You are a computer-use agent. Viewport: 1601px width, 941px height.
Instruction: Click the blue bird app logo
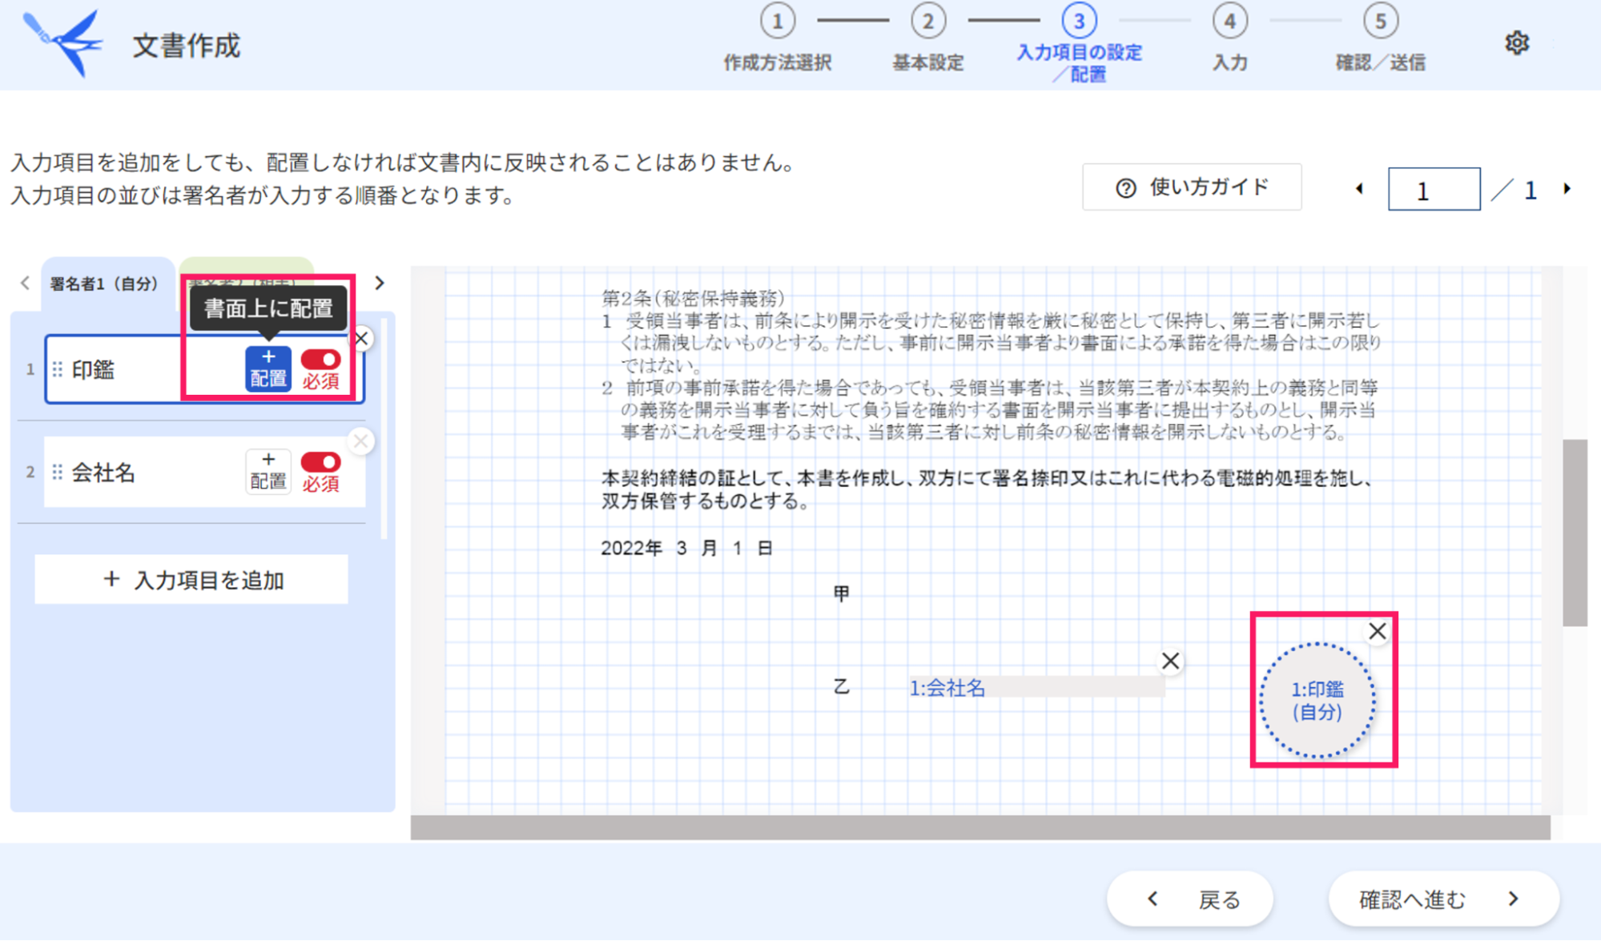point(64,43)
